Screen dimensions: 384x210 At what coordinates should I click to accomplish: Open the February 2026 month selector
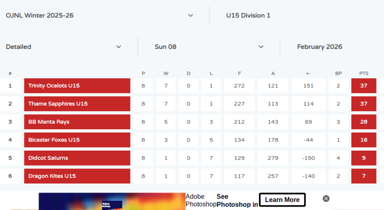click(319, 47)
